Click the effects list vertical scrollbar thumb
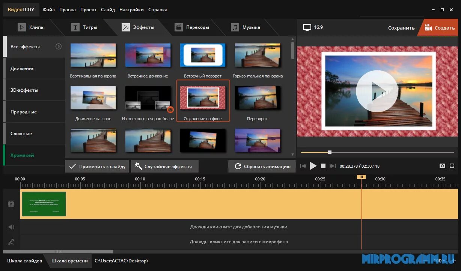Image resolution: width=461 pixels, height=271 pixels. point(293,50)
